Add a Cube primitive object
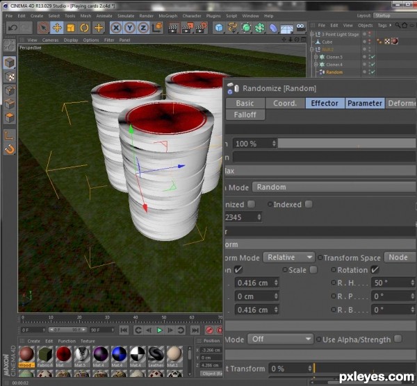Screen dimensions: 417x386 tap(219, 28)
